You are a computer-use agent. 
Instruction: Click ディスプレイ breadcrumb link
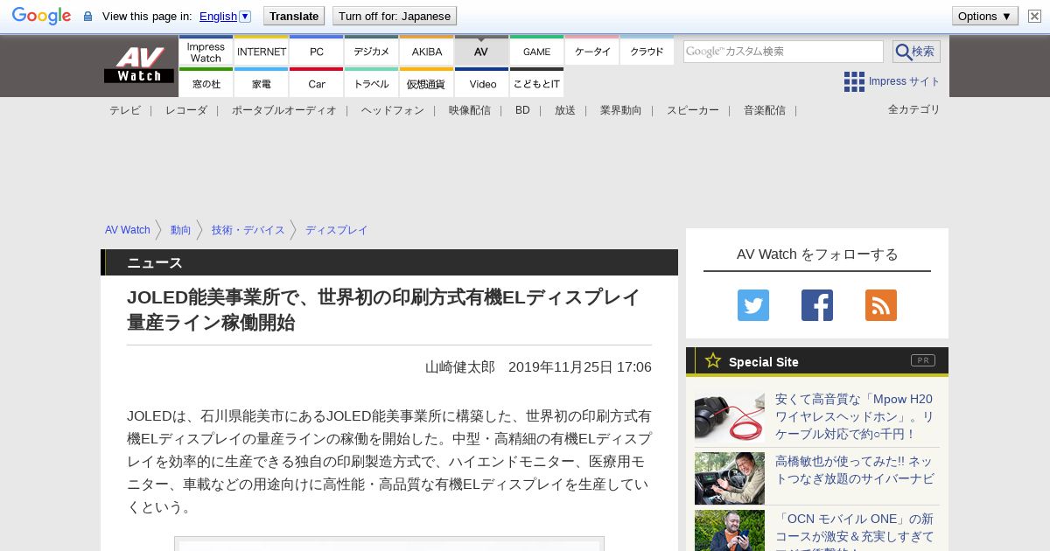337,230
